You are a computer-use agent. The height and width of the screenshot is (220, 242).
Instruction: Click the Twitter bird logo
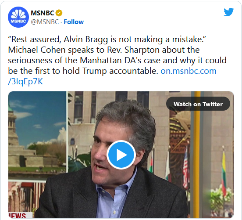pyautogui.click(x=228, y=12)
